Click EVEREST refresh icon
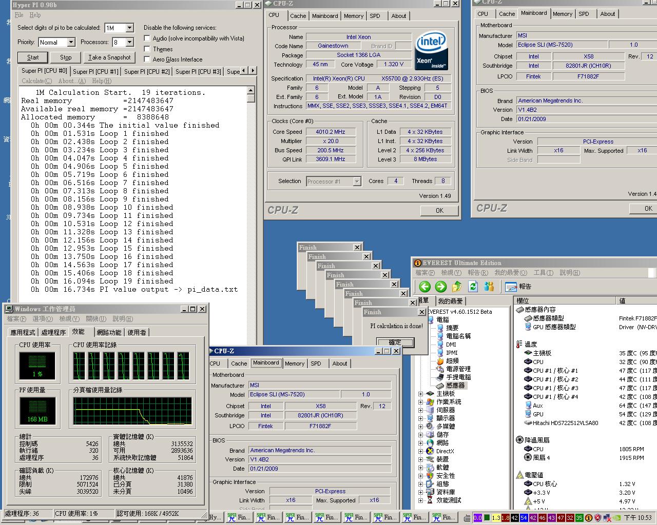Image resolution: width=657 pixels, height=525 pixels. pyautogui.click(x=473, y=287)
